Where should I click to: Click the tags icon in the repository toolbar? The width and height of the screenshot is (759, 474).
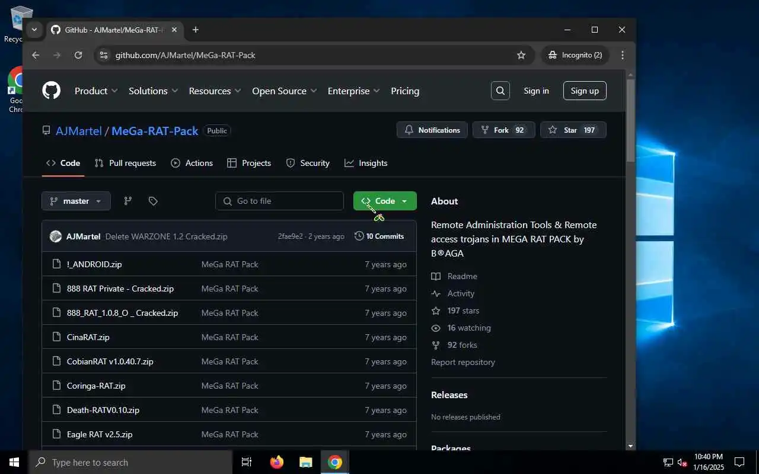point(153,201)
